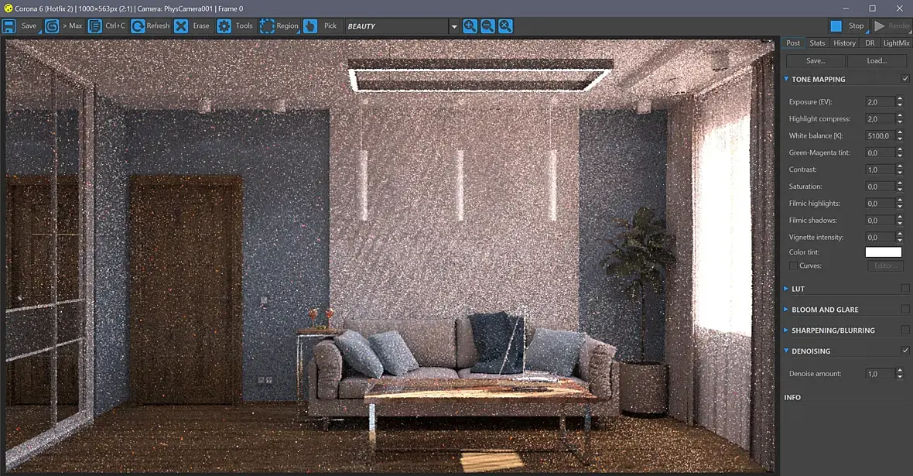This screenshot has height=476, width=913.
Task: Click the Refresh icon
Action: point(138,26)
